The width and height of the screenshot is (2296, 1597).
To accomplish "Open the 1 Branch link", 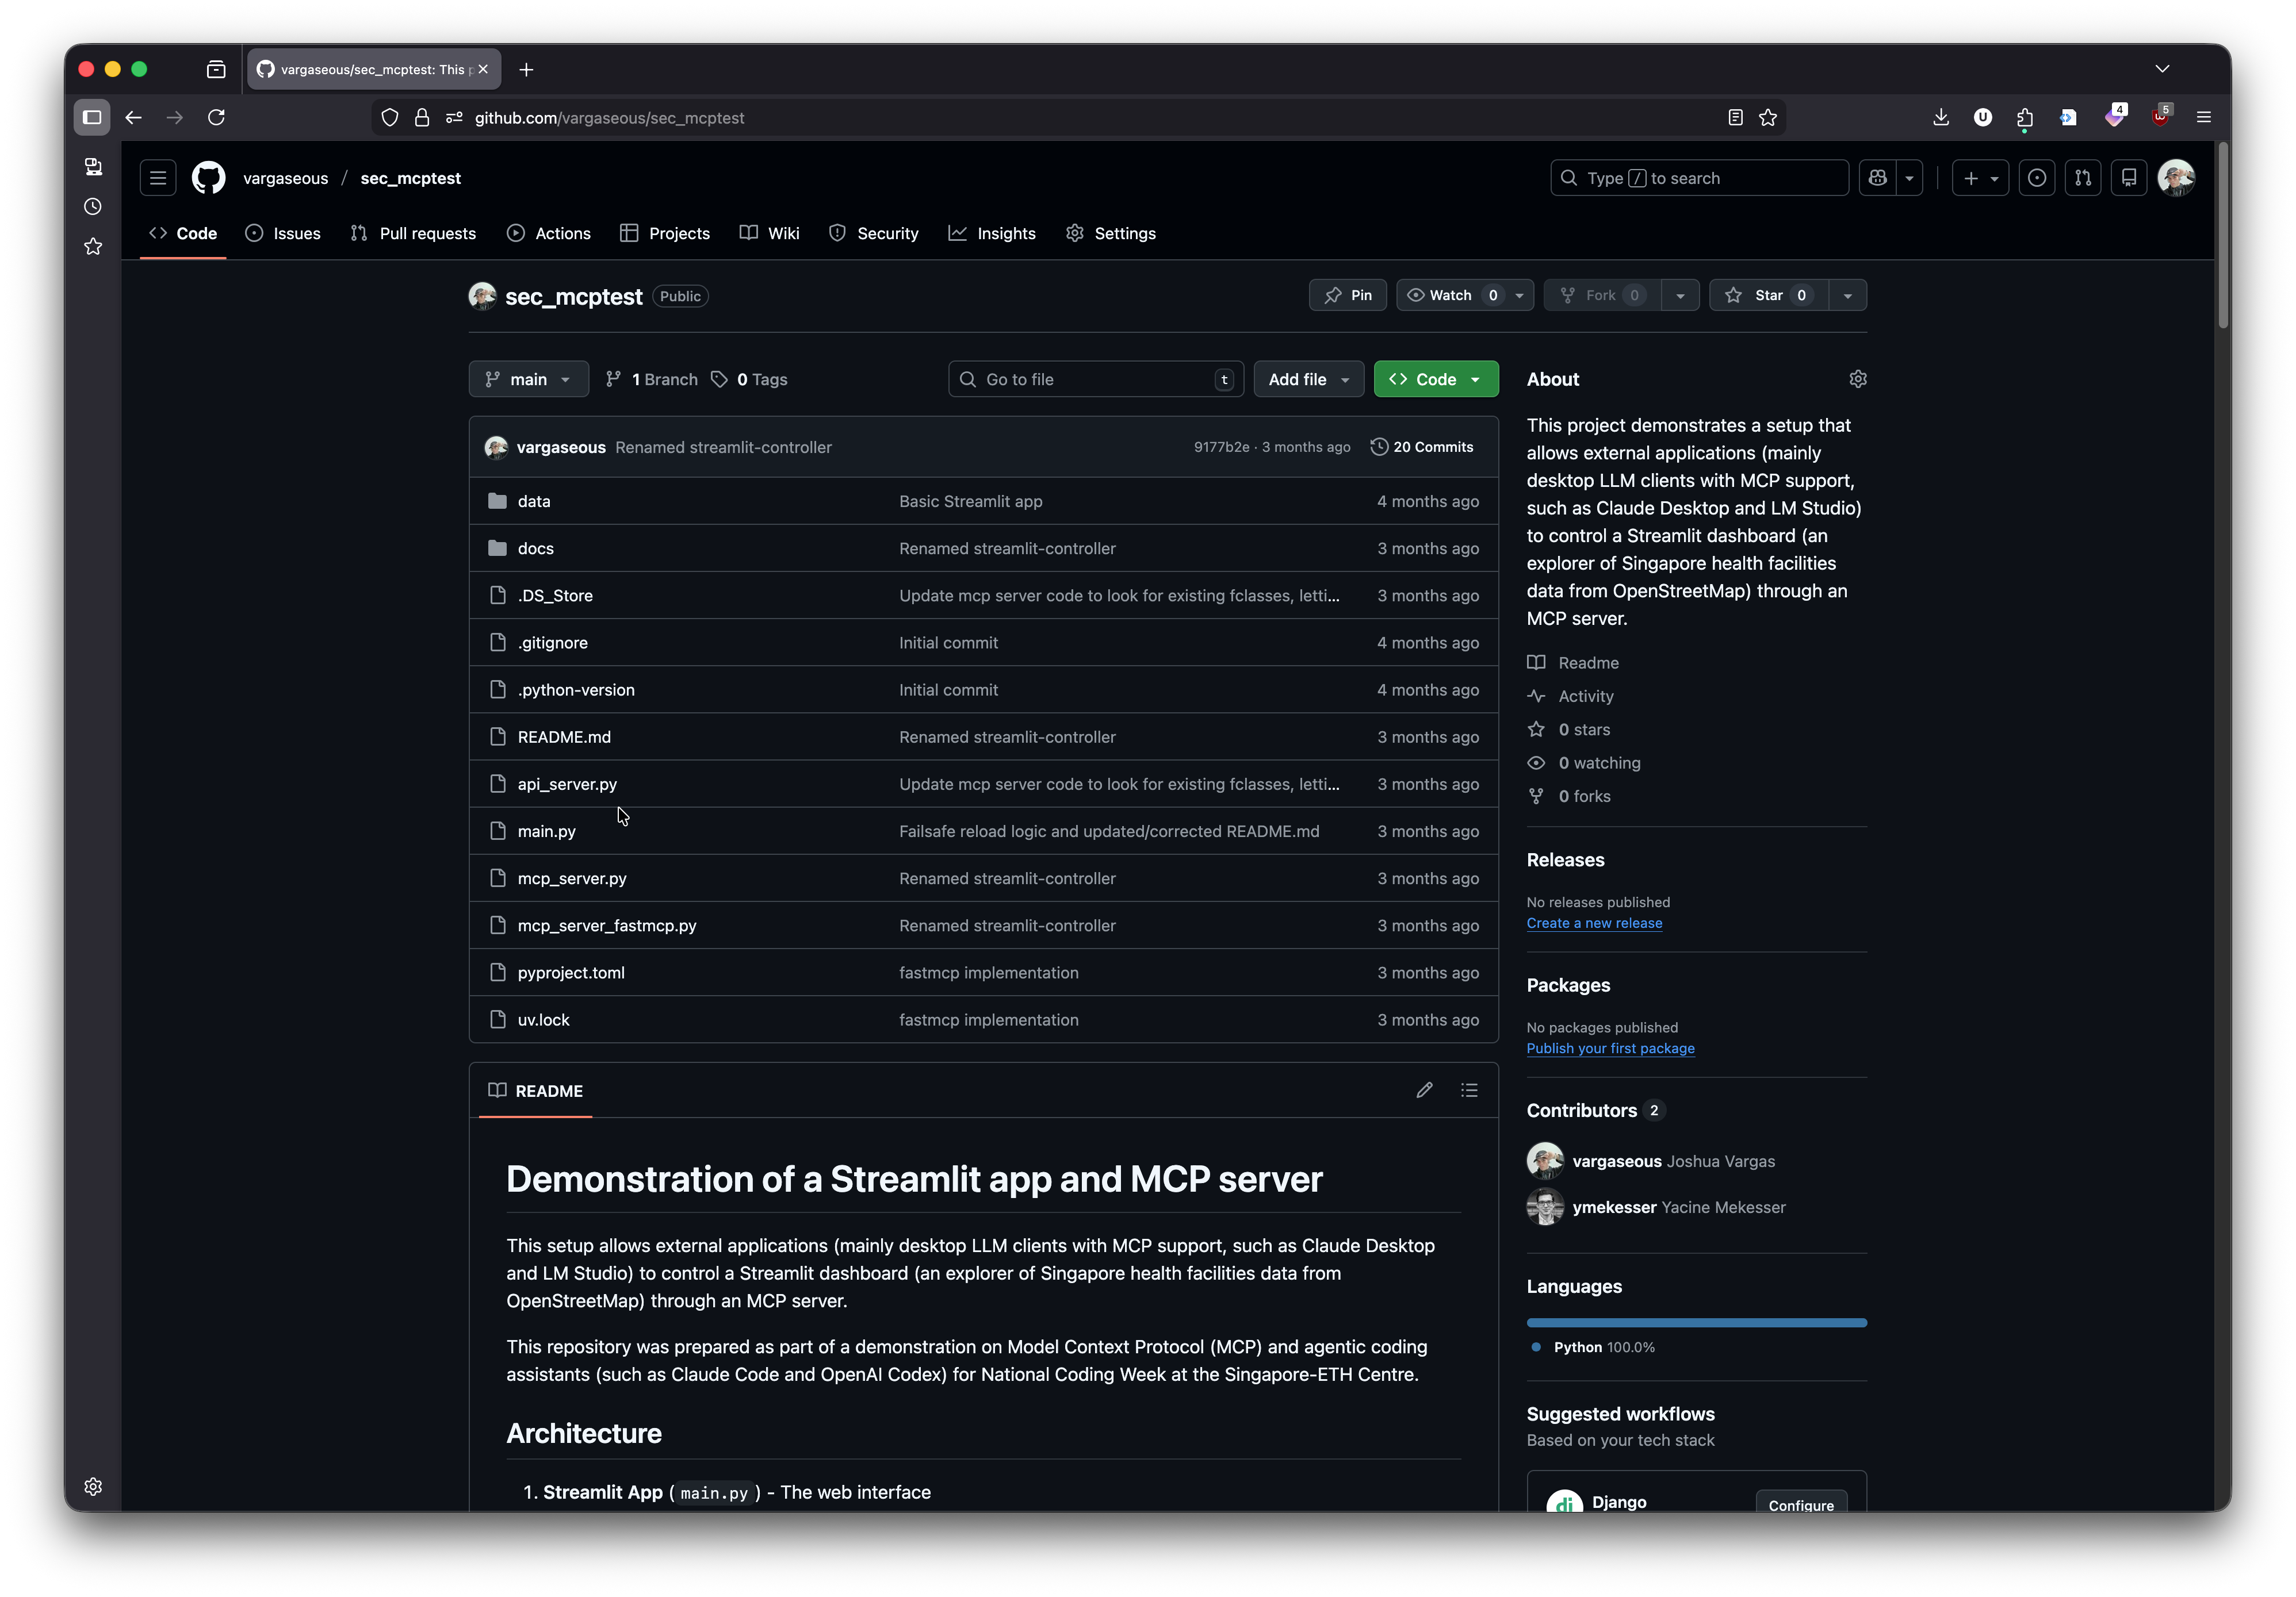I will [652, 379].
